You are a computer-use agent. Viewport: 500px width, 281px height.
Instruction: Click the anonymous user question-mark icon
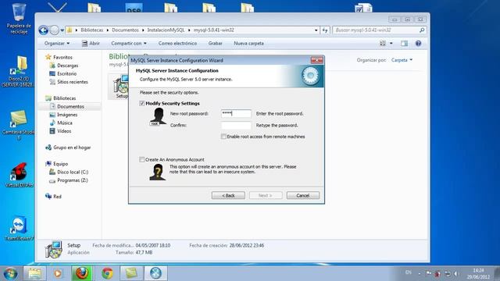click(x=158, y=173)
